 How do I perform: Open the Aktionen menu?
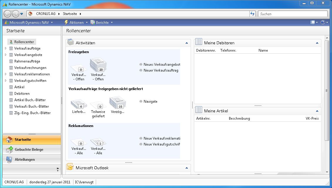[76, 22]
